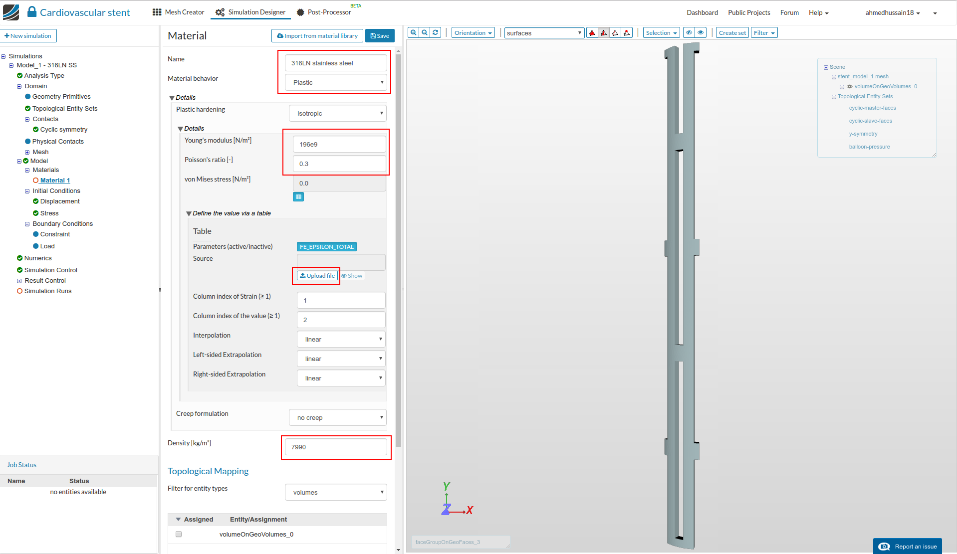Click the Numerics green check icon
Viewport: 957px width, 554px height.
pyautogui.click(x=20, y=258)
